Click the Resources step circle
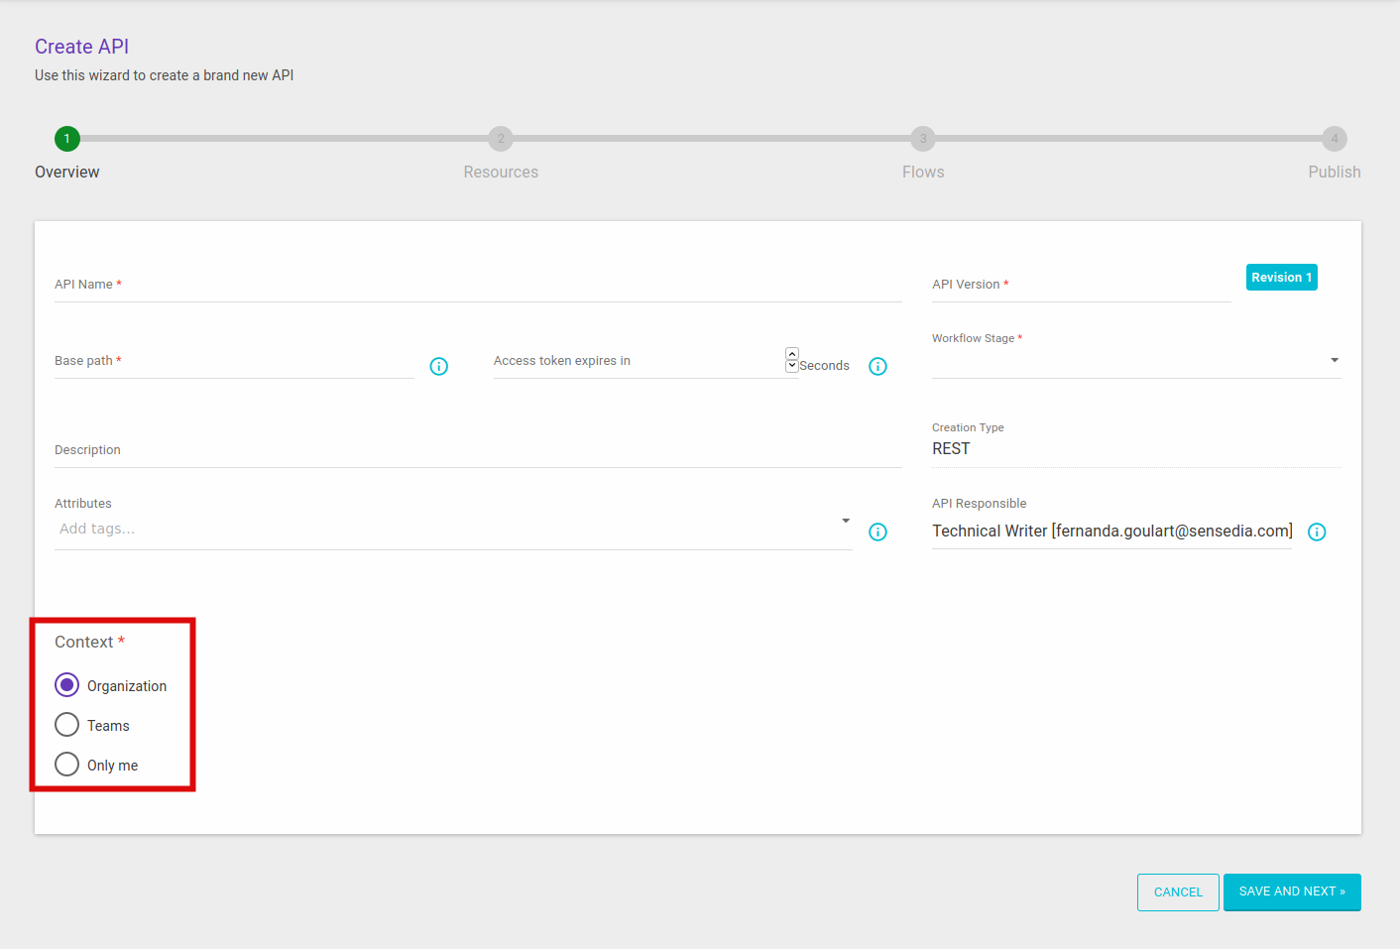The height and width of the screenshot is (949, 1400). click(501, 139)
